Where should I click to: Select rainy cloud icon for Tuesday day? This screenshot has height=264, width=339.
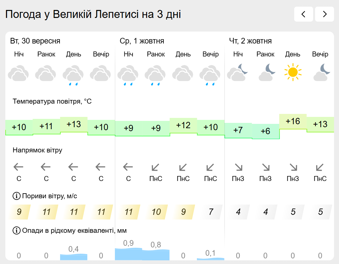click(x=73, y=75)
